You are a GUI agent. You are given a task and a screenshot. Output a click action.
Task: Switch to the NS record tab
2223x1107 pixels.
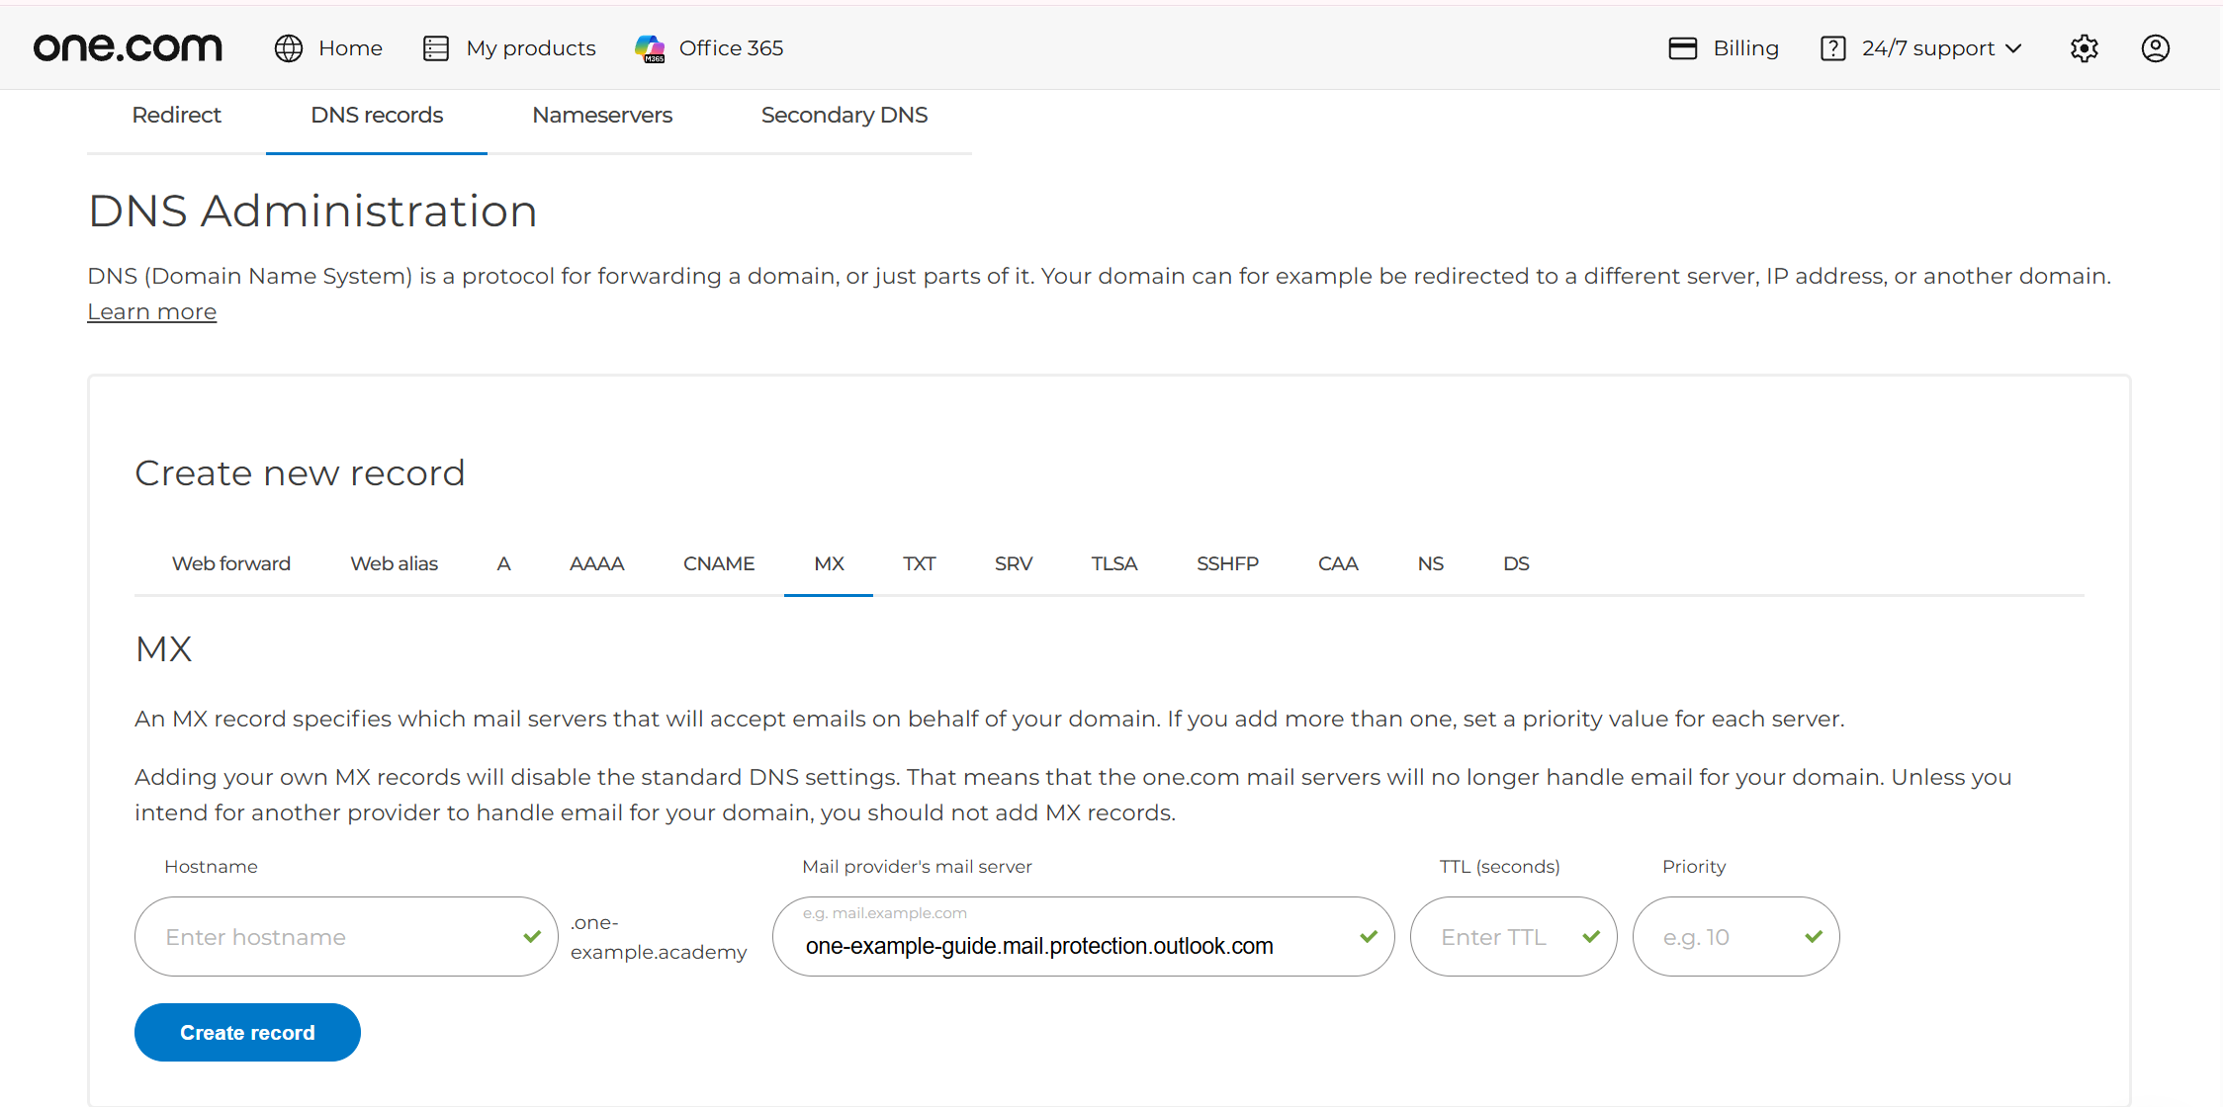pos(1430,563)
